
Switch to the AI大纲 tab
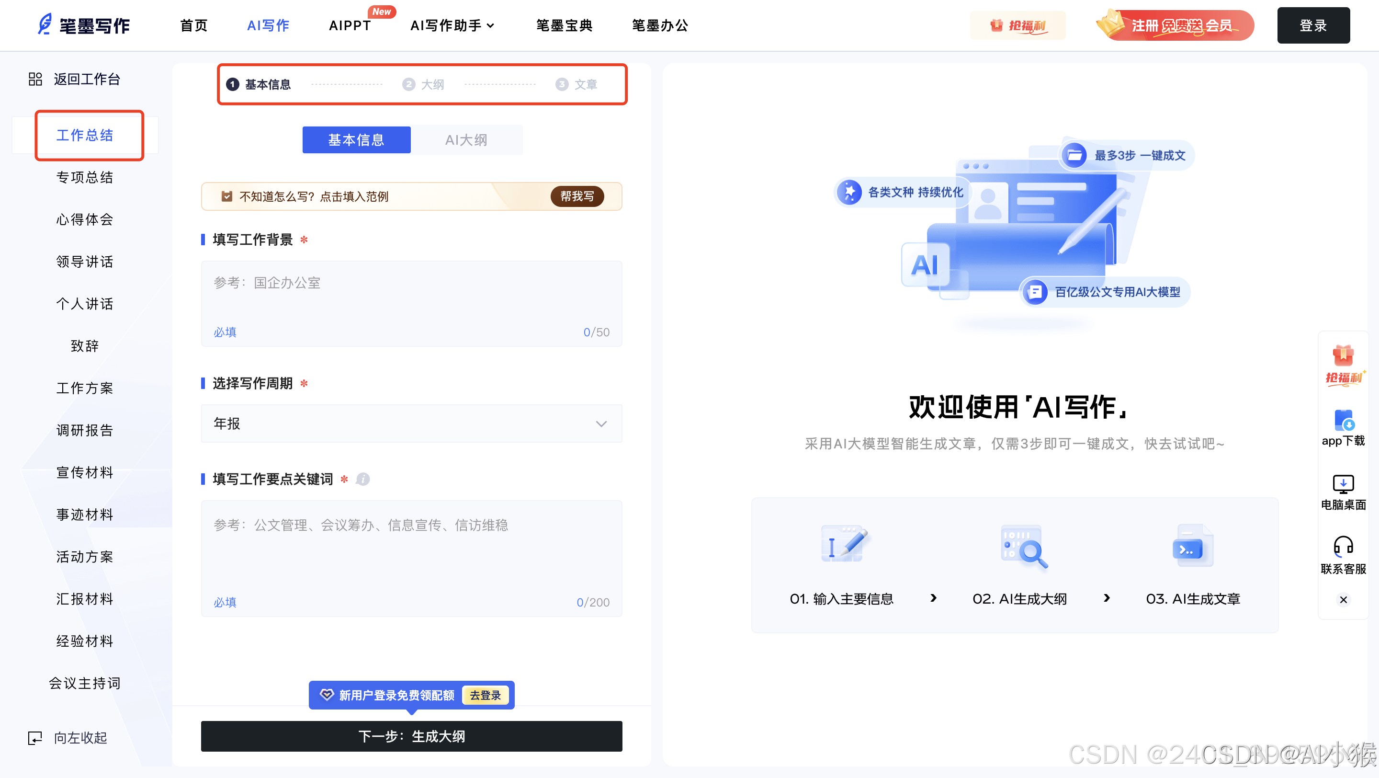(466, 140)
